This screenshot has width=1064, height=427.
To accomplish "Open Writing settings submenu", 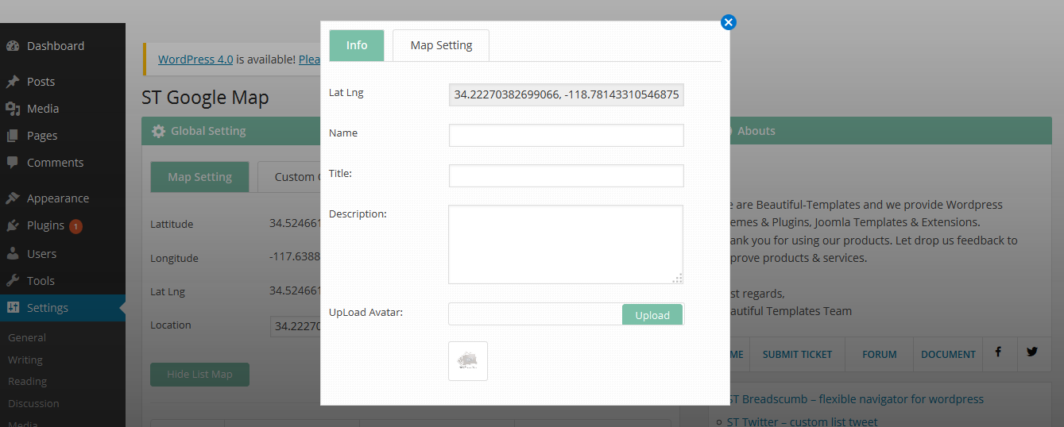I will [x=25, y=360].
